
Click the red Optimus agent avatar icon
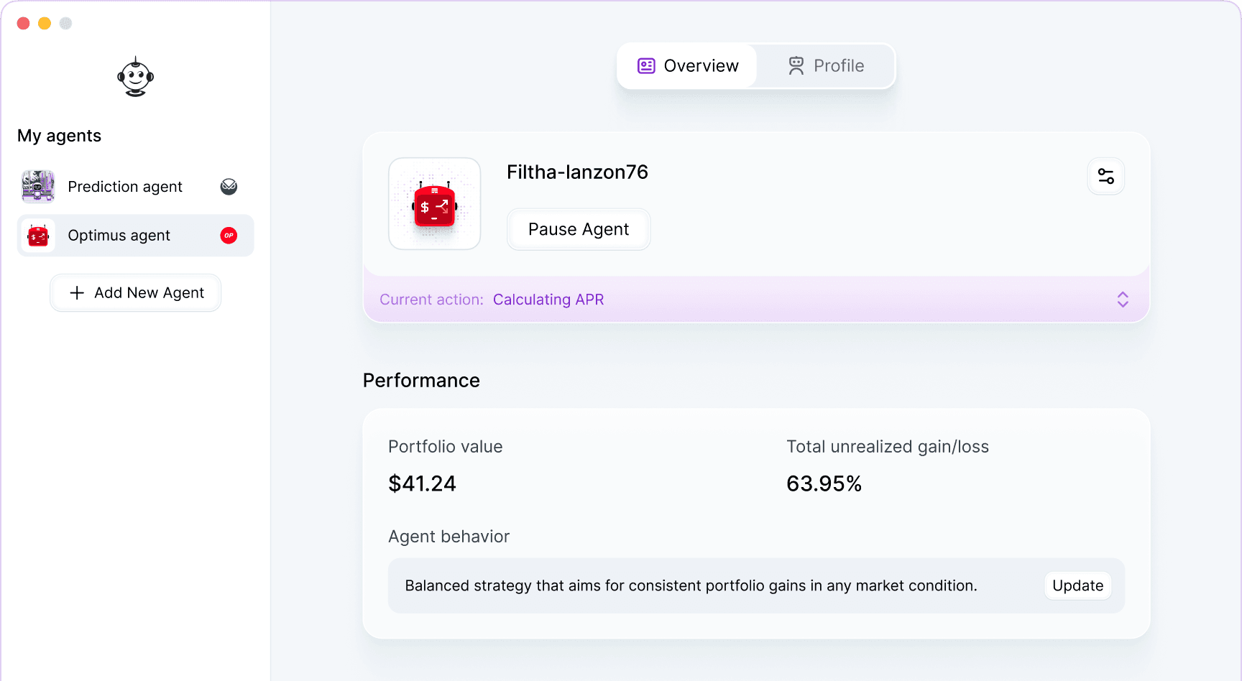38,236
